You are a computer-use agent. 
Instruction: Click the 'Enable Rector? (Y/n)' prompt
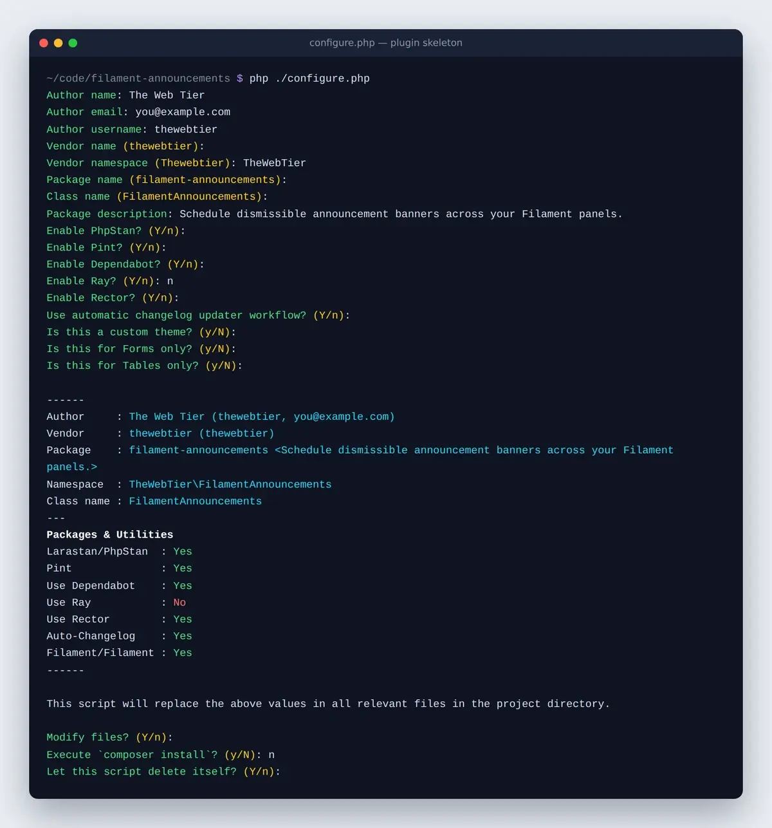[113, 297]
